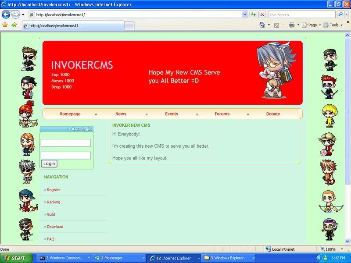Open the recent pages dropdown arrow
Screen dimensions: 351x263
23,15
